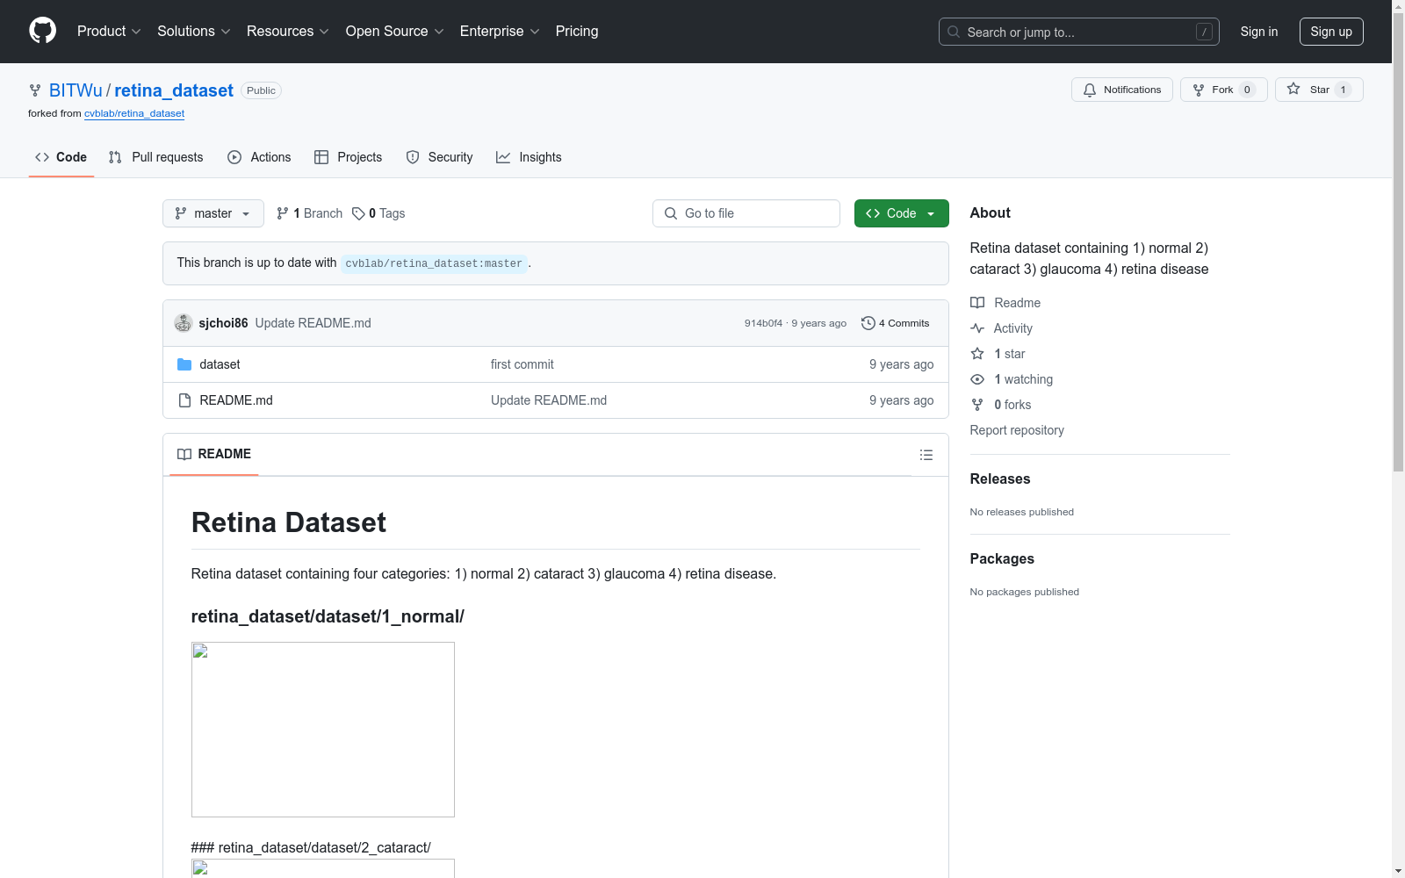
Task: Open the BITWu owner link
Action: pyautogui.click(x=76, y=90)
